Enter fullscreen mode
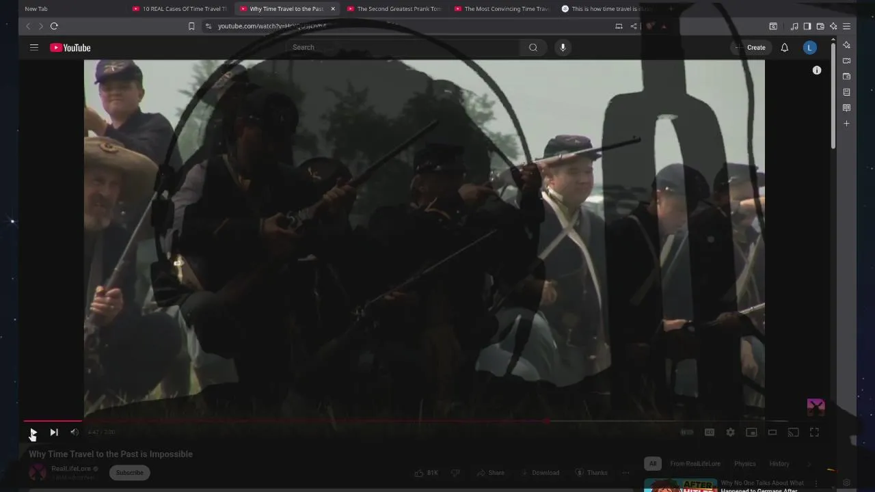875x492 pixels. (x=814, y=432)
